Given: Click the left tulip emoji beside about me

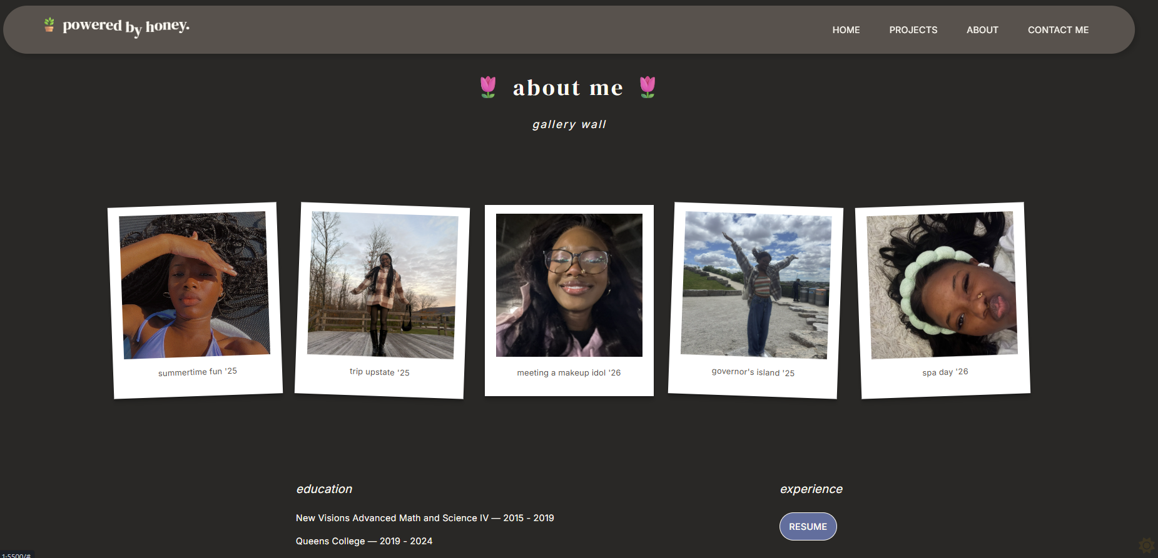Looking at the screenshot, I should [x=488, y=87].
